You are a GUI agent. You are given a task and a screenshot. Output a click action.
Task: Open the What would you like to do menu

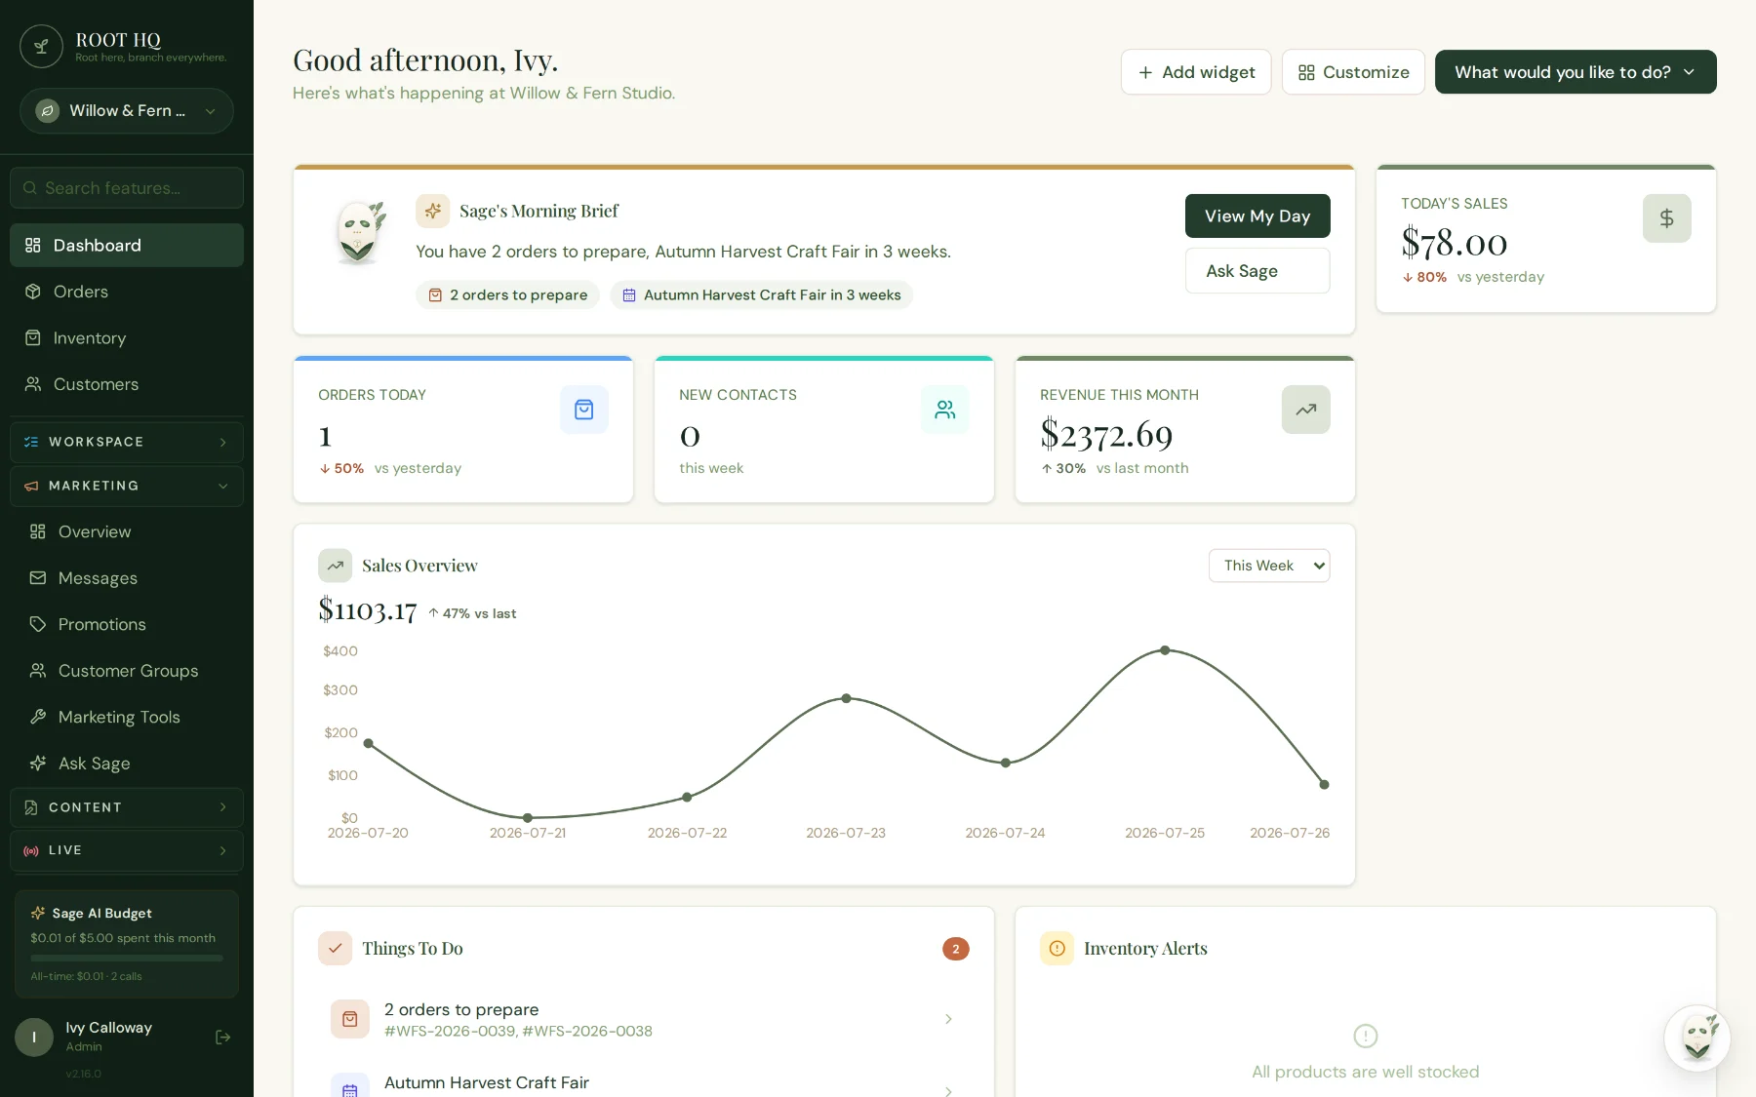(1576, 72)
